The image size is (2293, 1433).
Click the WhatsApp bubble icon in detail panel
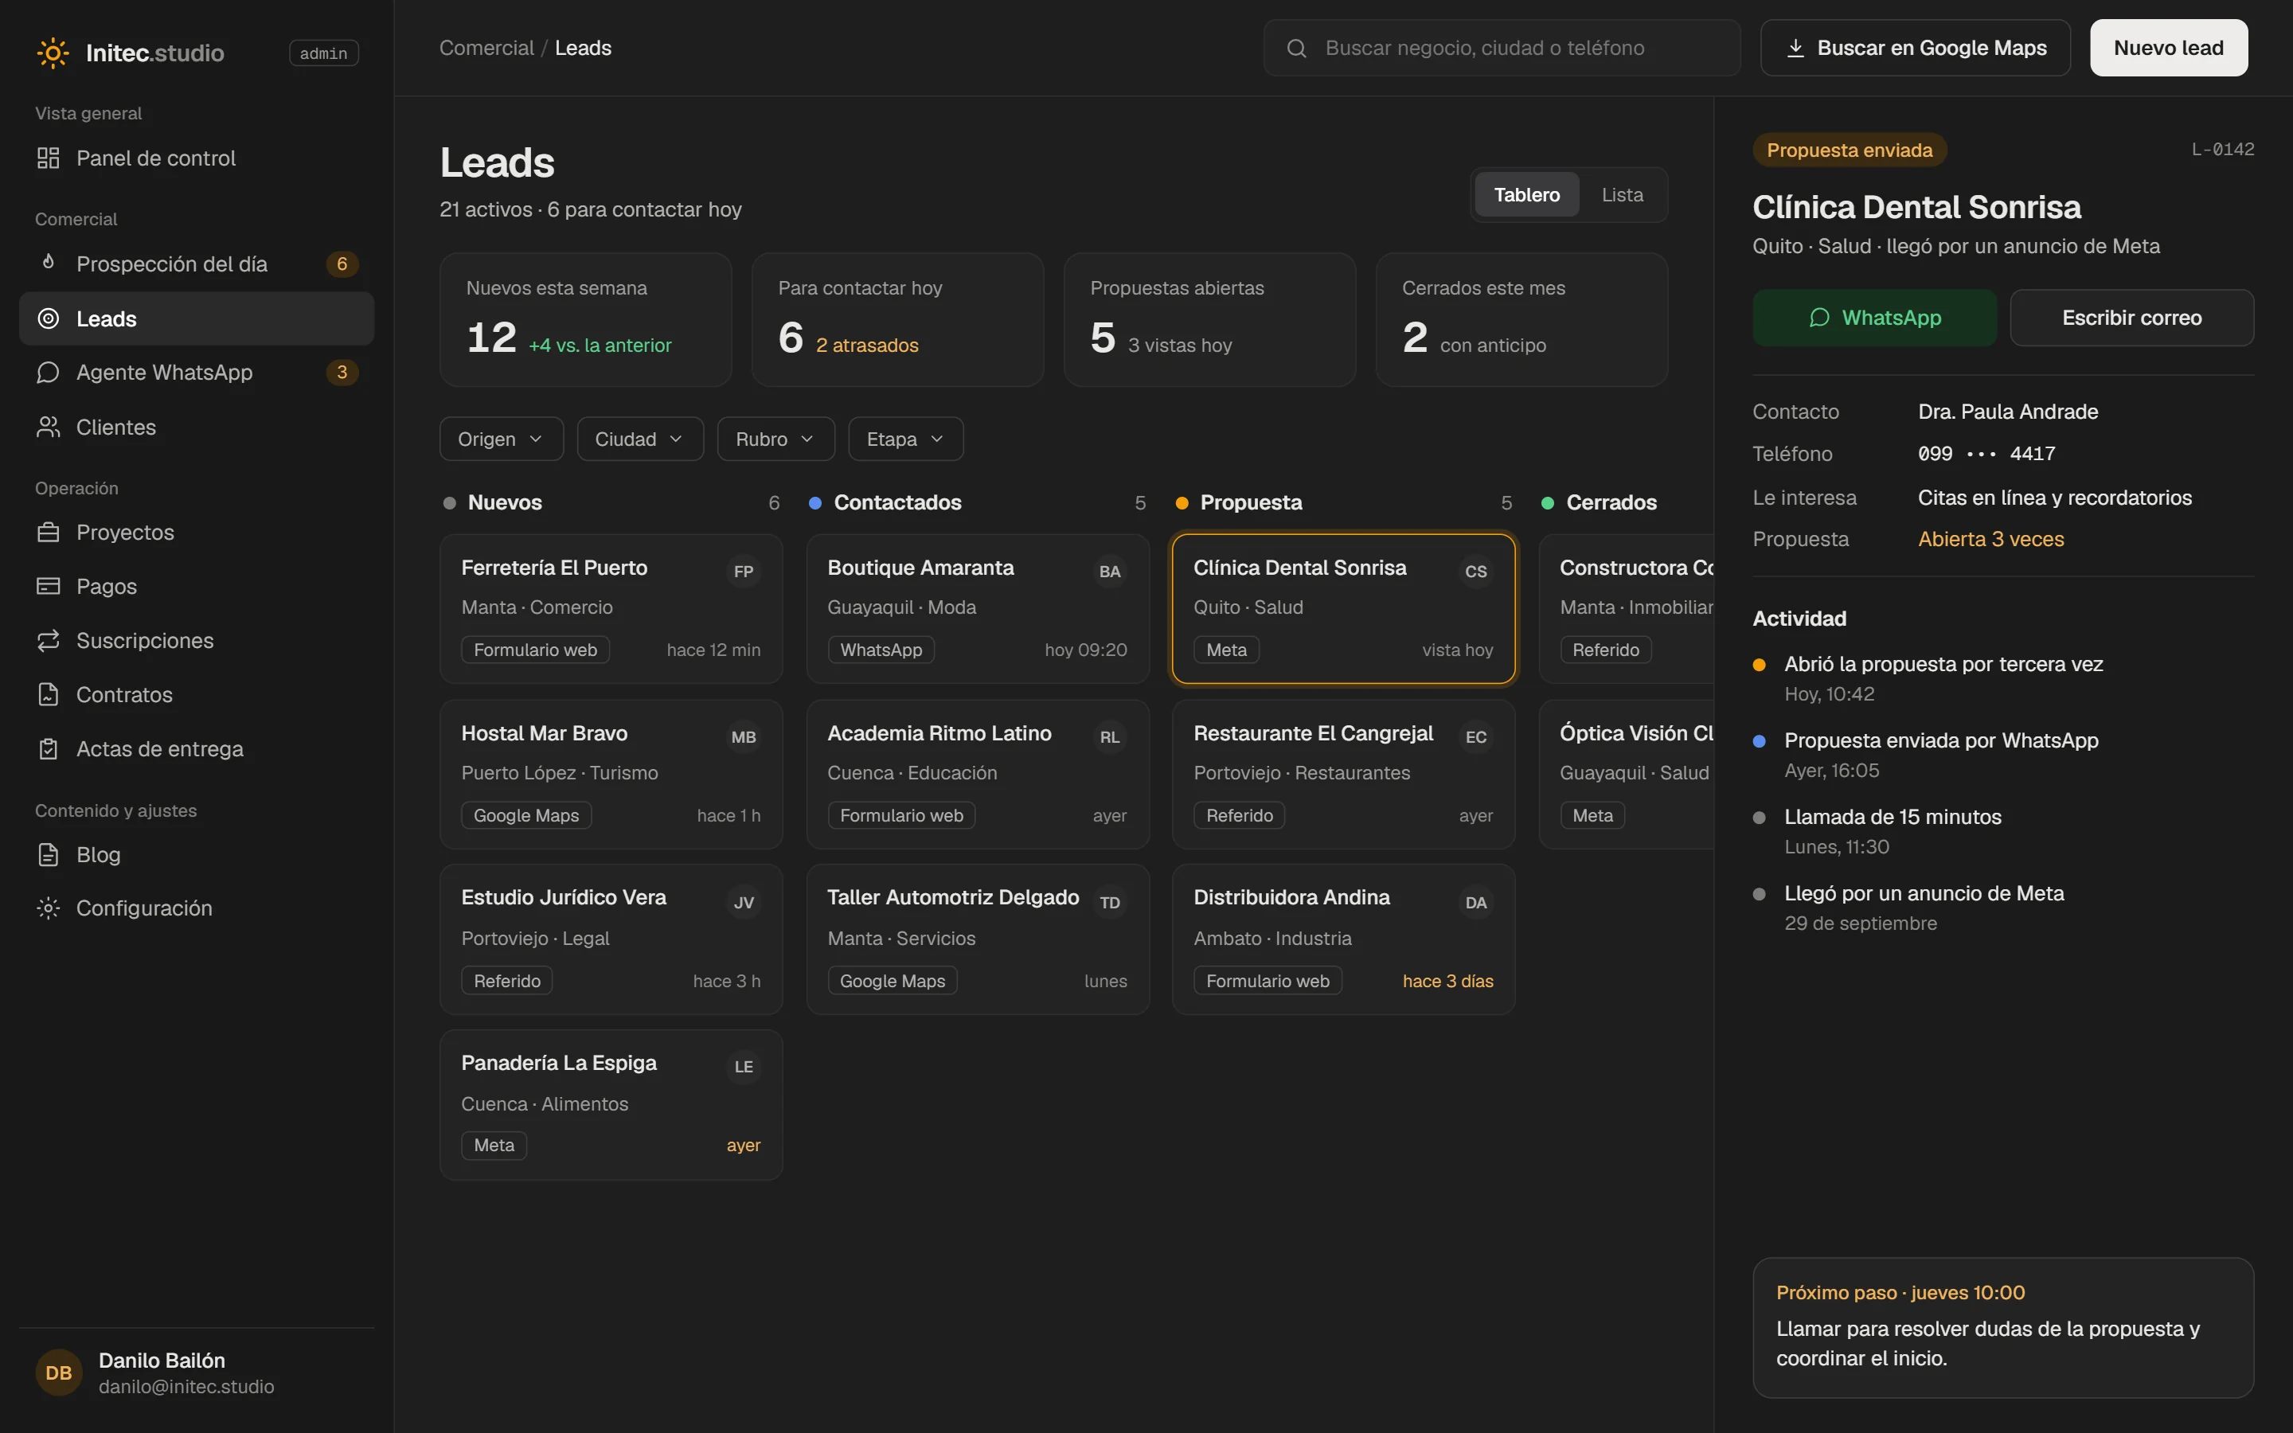coord(1819,318)
